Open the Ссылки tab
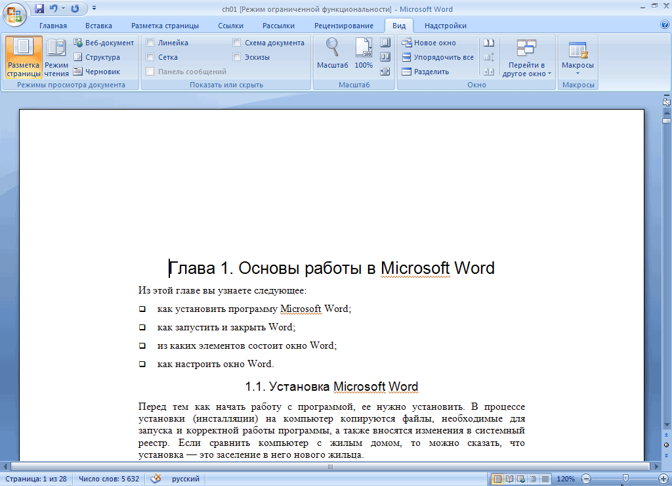672x486 pixels. pyautogui.click(x=230, y=26)
